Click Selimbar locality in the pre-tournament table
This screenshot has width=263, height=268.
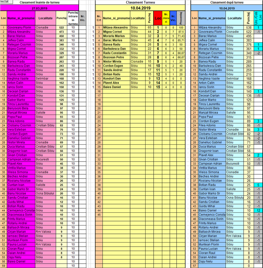click(46, 79)
